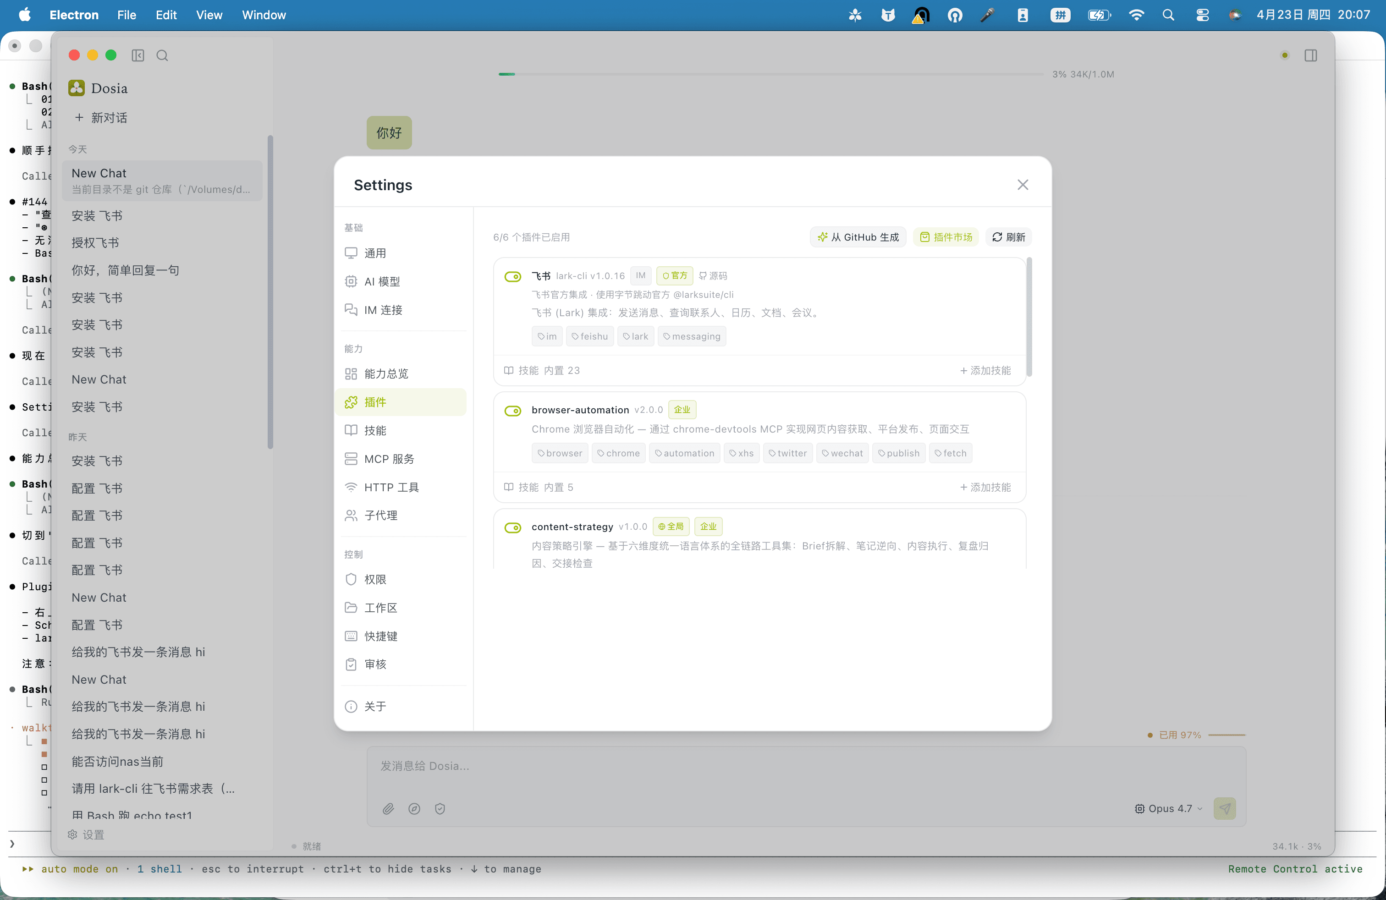Click the chrome tag on browser-automation
Screen dimensions: 1386x900
(x=618, y=453)
